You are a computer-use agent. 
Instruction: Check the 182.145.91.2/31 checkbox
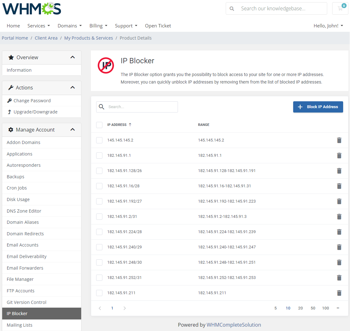pos(99,216)
